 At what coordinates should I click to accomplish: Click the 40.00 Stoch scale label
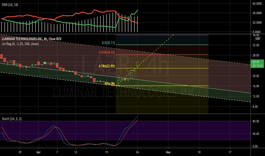click(x=256, y=134)
